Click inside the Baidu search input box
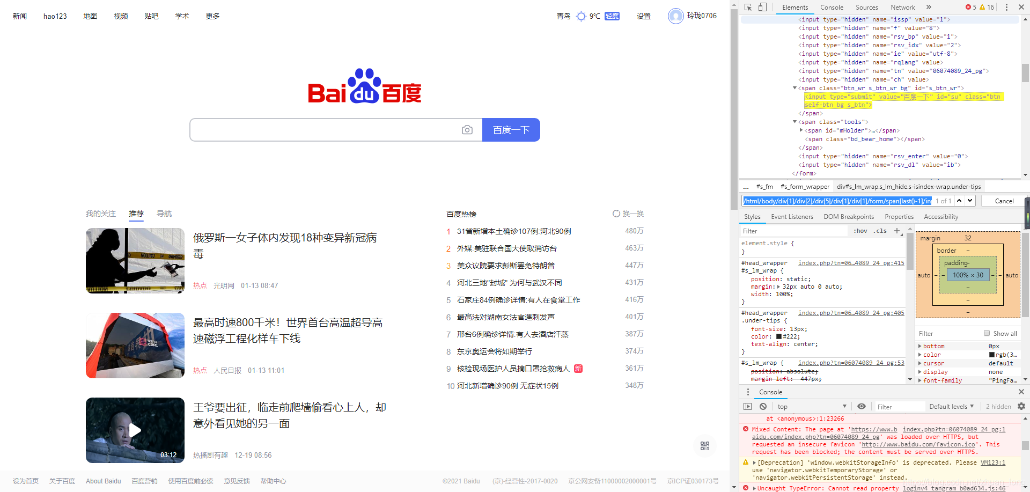Image resolution: width=1030 pixels, height=492 pixels. tap(322, 129)
